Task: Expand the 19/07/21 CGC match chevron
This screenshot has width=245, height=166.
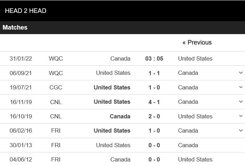Action: (240, 87)
